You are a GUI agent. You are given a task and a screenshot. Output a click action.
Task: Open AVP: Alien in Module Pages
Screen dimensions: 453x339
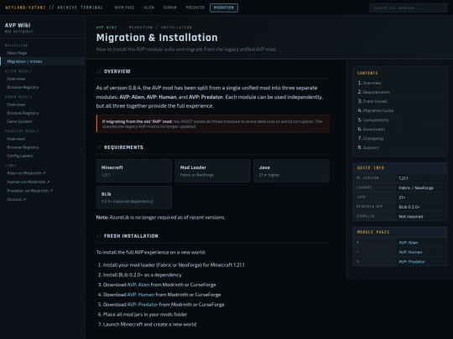pyautogui.click(x=408, y=243)
